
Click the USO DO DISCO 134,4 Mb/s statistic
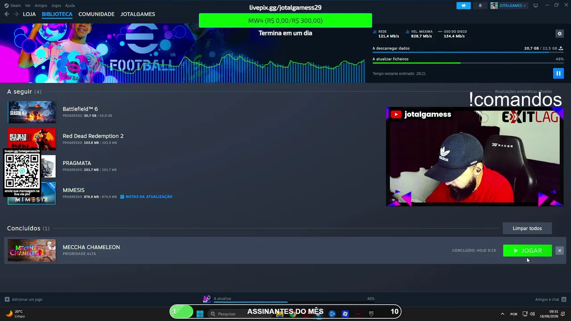click(453, 34)
